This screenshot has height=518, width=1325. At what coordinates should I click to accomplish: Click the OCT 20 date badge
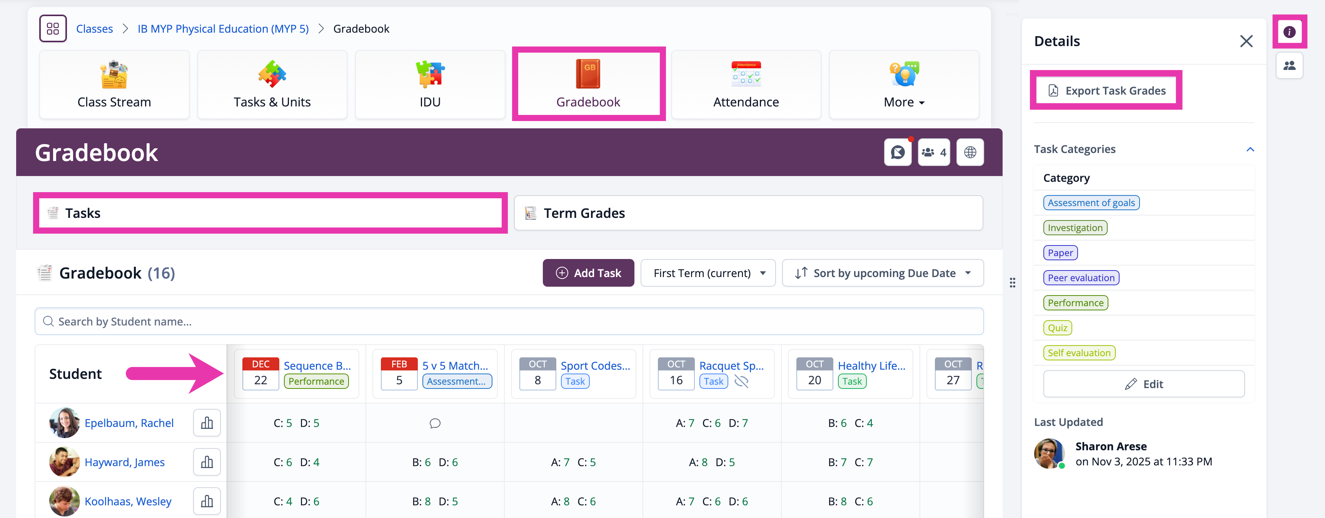point(815,374)
